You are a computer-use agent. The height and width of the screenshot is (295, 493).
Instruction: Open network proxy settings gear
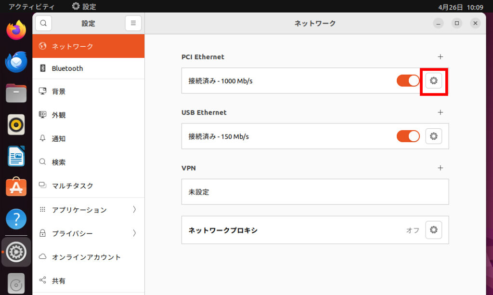click(x=434, y=230)
